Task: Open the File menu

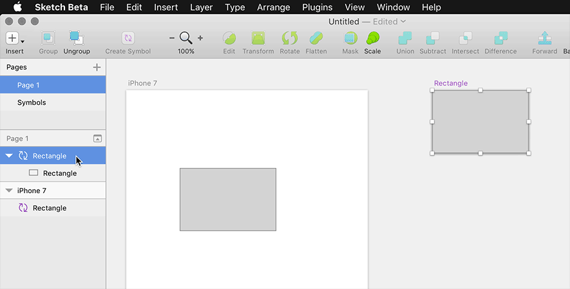Action: click(107, 7)
